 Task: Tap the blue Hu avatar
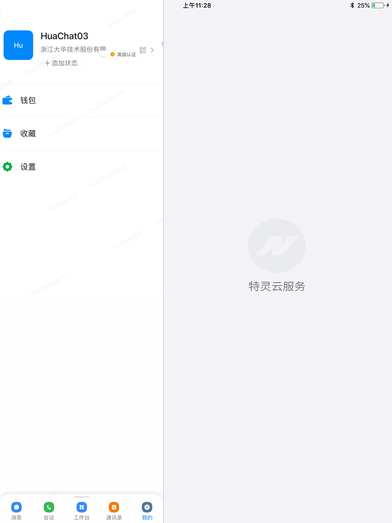click(x=18, y=45)
